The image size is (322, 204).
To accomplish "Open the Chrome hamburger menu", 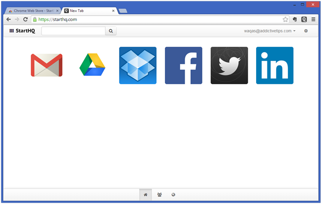I will [313, 19].
